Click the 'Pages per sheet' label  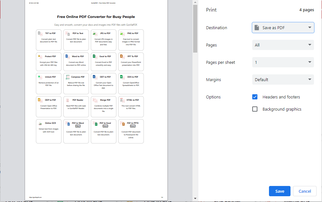[x=220, y=63]
